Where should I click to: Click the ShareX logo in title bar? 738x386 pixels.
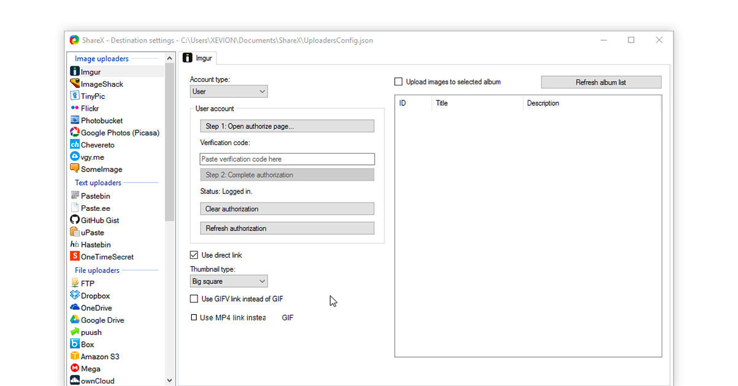(x=74, y=40)
